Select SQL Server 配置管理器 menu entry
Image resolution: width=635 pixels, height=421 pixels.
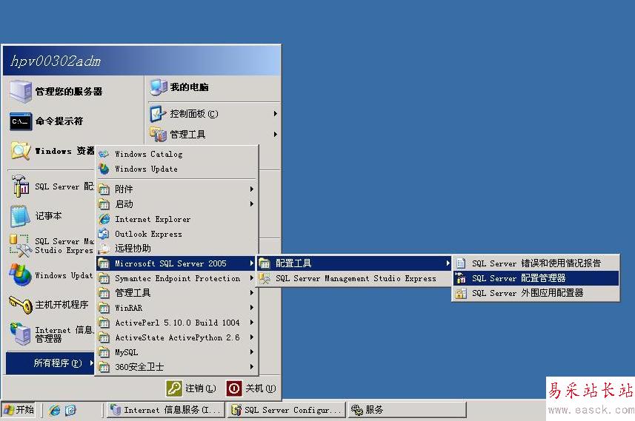[x=536, y=278]
